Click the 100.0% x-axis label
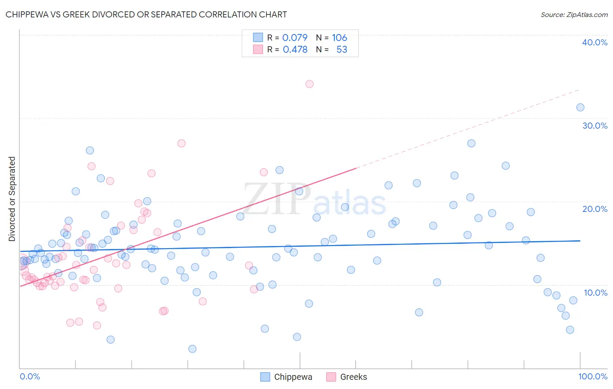The height and width of the screenshot is (389, 613). click(x=593, y=376)
